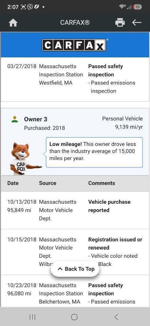
Task: Tap the home icon in the header
Action: click(x=13, y=23)
